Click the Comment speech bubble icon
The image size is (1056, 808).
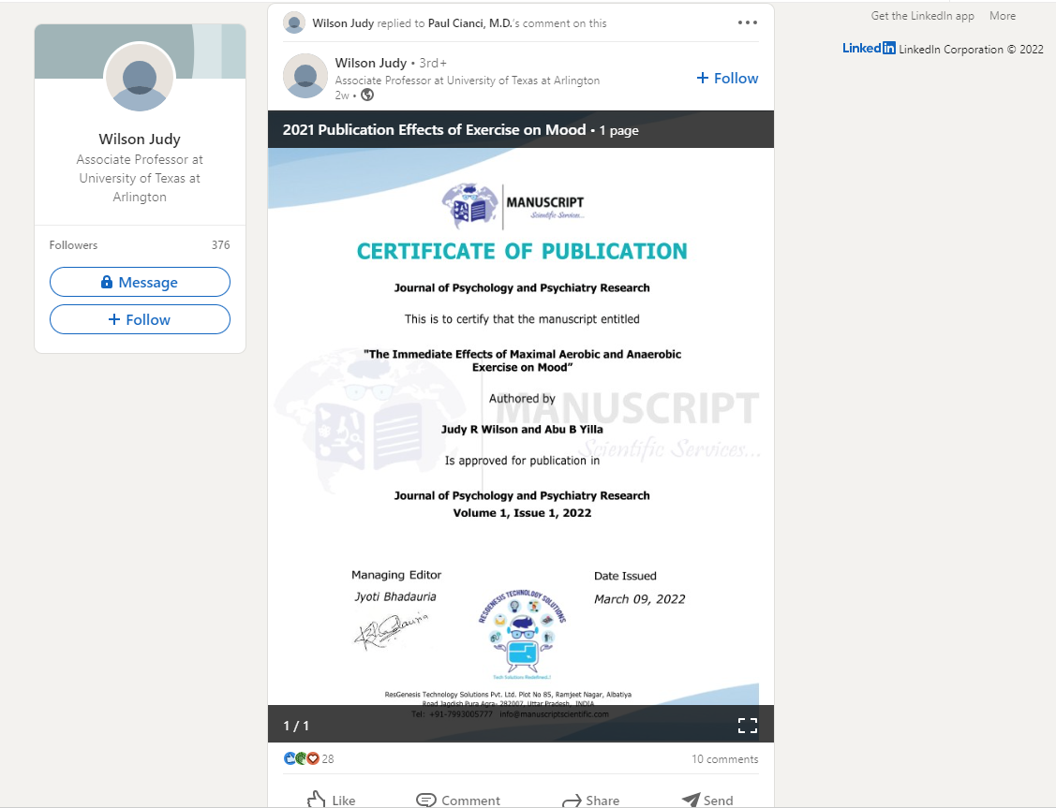click(x=425, y=800)
